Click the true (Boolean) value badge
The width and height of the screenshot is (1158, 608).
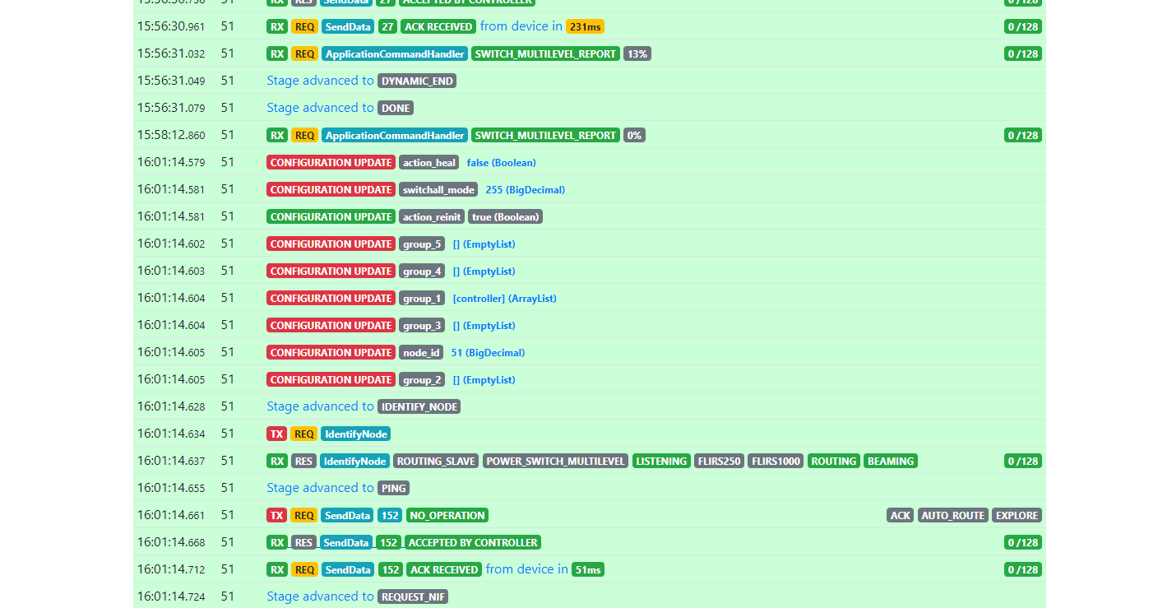[505, 217]
